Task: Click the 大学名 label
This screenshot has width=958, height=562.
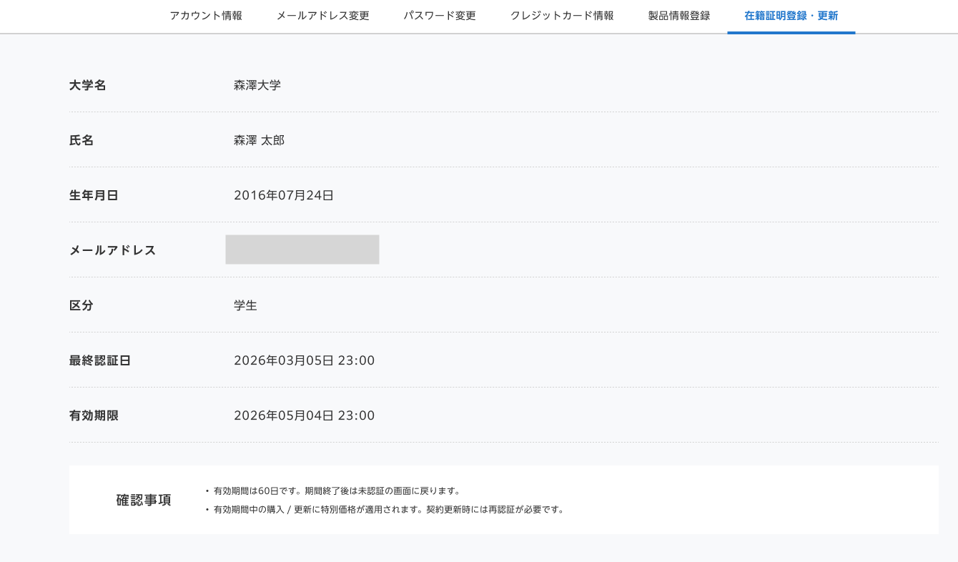Action: pyautogui.click(x=88, y=85)
